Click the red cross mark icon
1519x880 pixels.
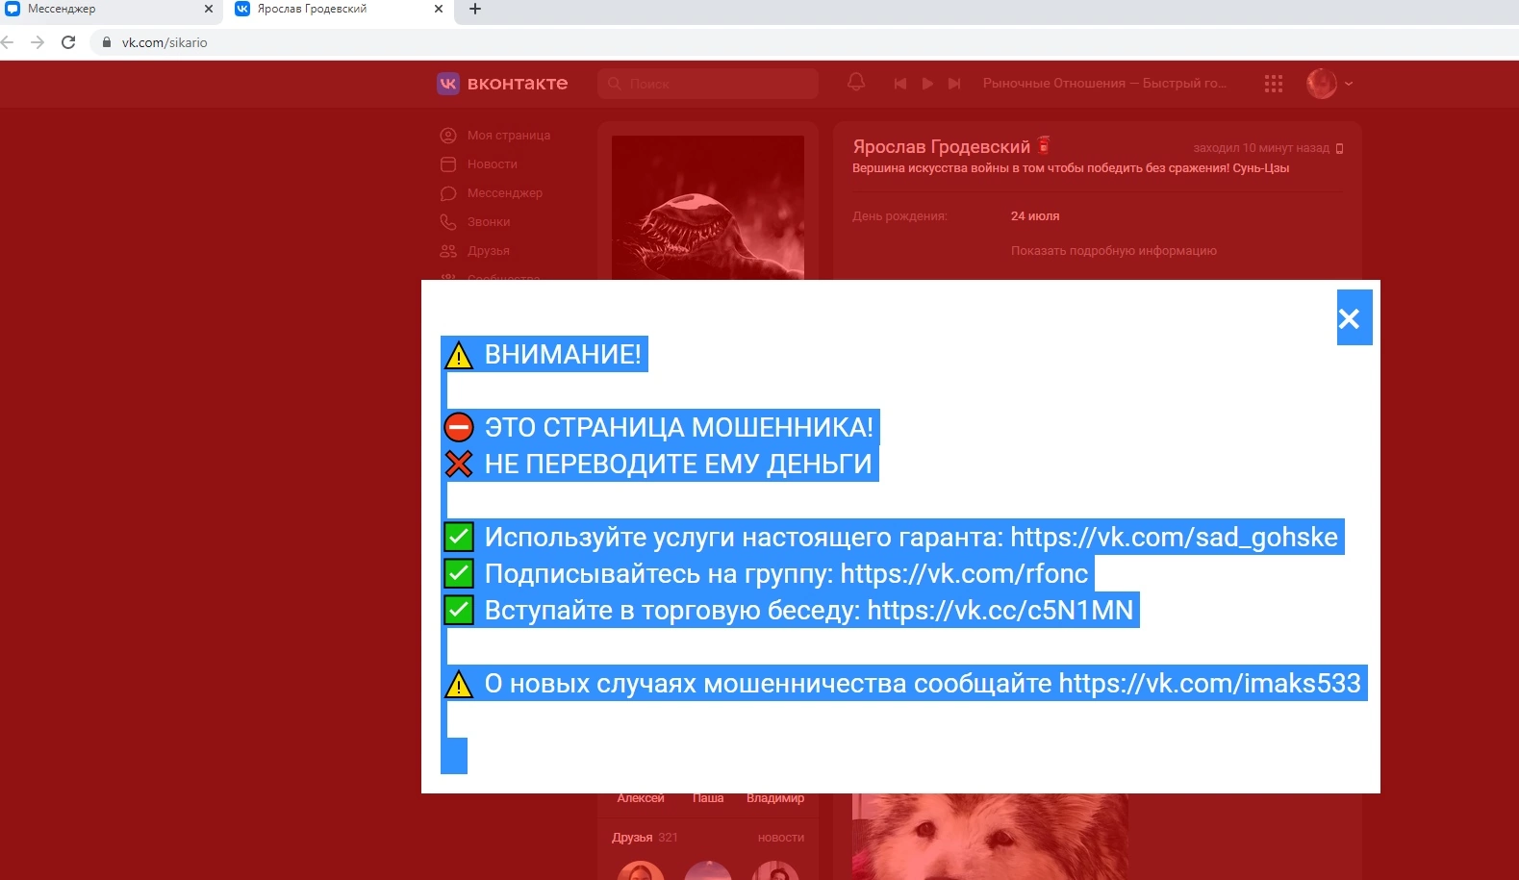tap(459, 464)
